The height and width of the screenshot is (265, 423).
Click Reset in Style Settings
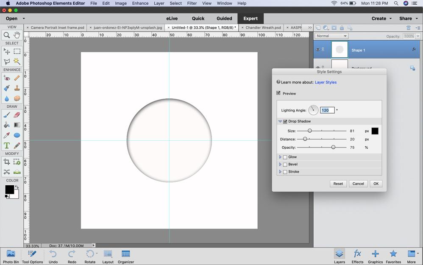pyautogui.click(x=338, y=184)
